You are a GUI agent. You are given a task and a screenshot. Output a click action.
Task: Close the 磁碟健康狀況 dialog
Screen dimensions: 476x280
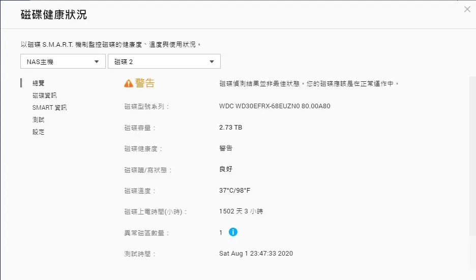point(467,10)
